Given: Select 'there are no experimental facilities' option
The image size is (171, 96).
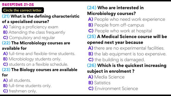Looking at the screenshot, I should (126, 48).
